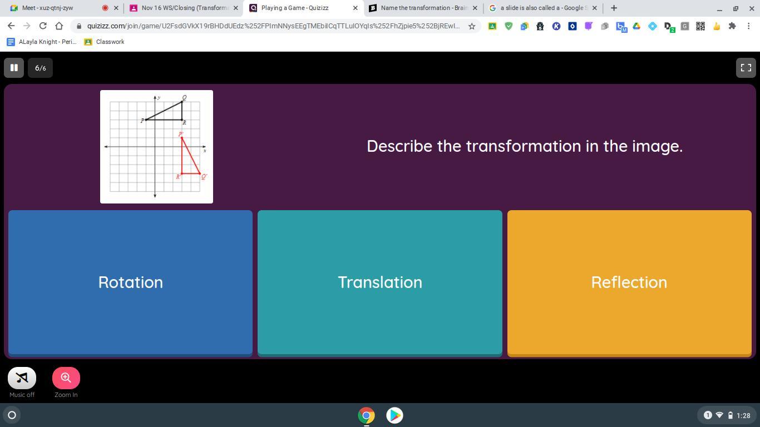View the notification count badge
Viewport: 760px width, 427px height.
coord(708,415)
